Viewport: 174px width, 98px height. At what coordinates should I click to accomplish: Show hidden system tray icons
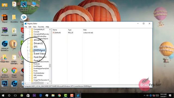(144, 96)
